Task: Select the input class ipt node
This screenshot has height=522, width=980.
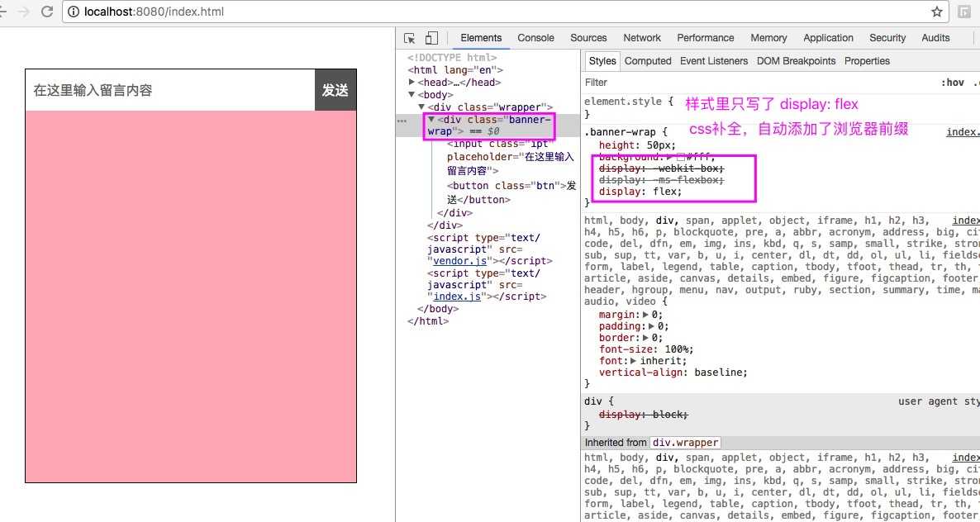Action: click(x=511, y=157)
